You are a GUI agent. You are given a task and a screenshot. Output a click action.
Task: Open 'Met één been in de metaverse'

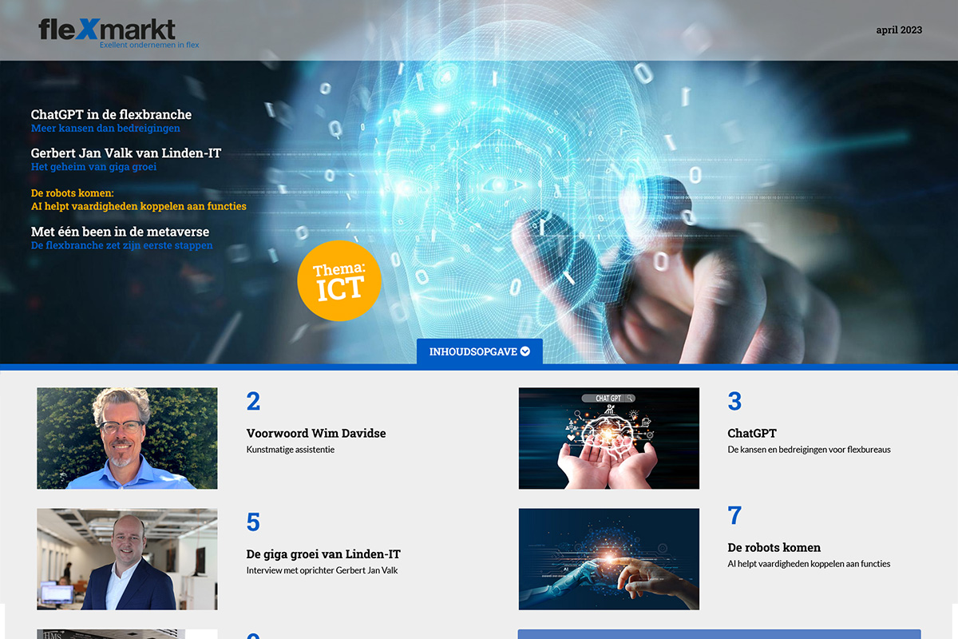121,232
